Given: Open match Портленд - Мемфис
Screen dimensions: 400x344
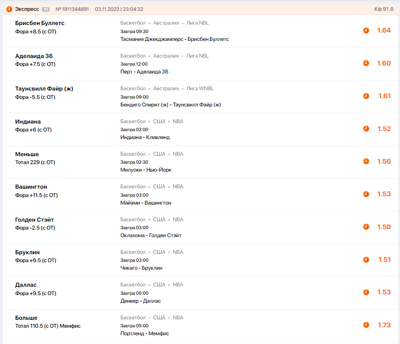Looking at the screenshot, I should (x=145, y=334).
